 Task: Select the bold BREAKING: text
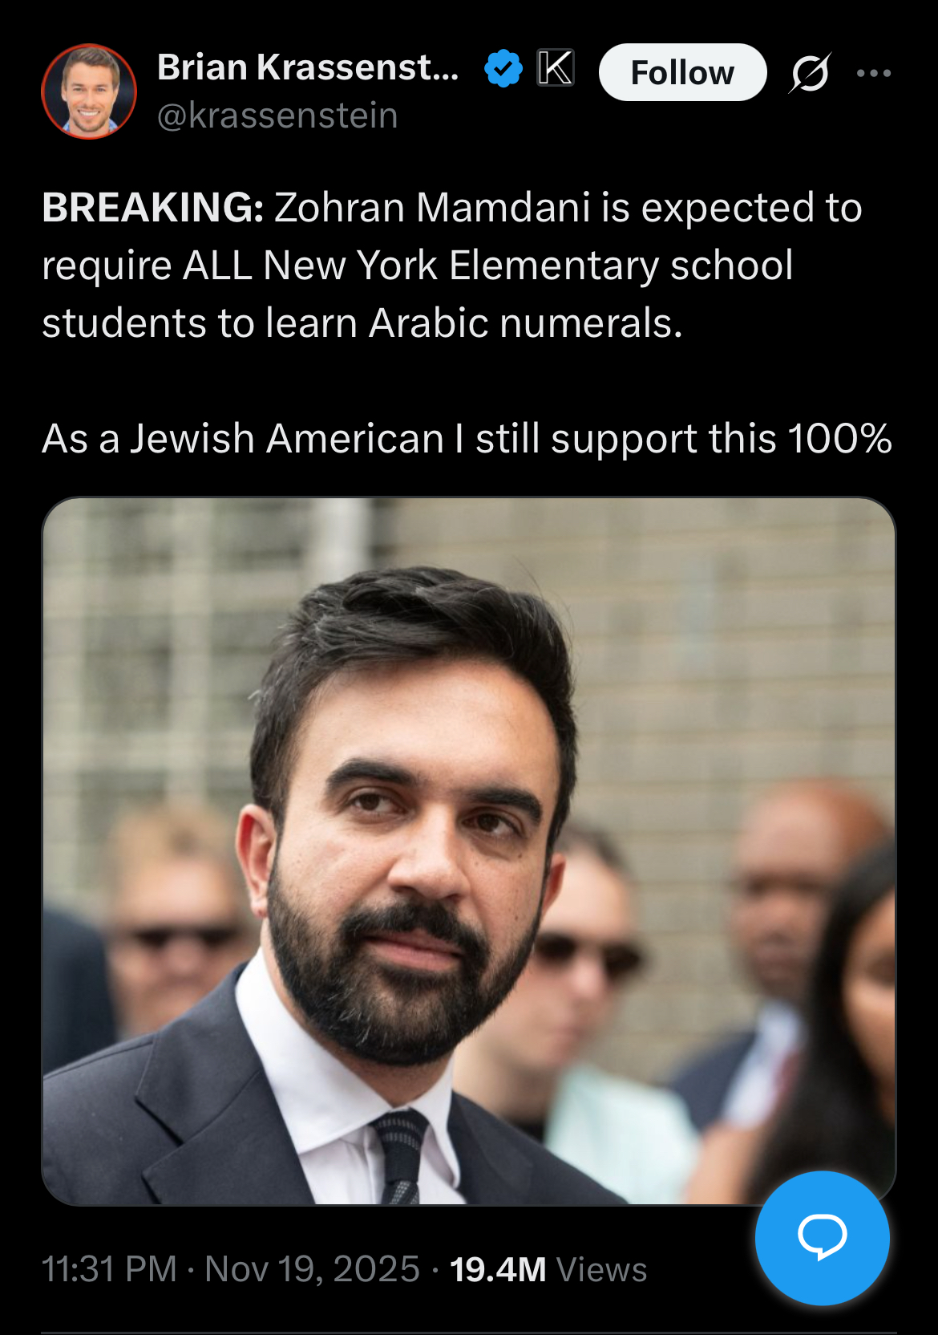pos(153,207)
